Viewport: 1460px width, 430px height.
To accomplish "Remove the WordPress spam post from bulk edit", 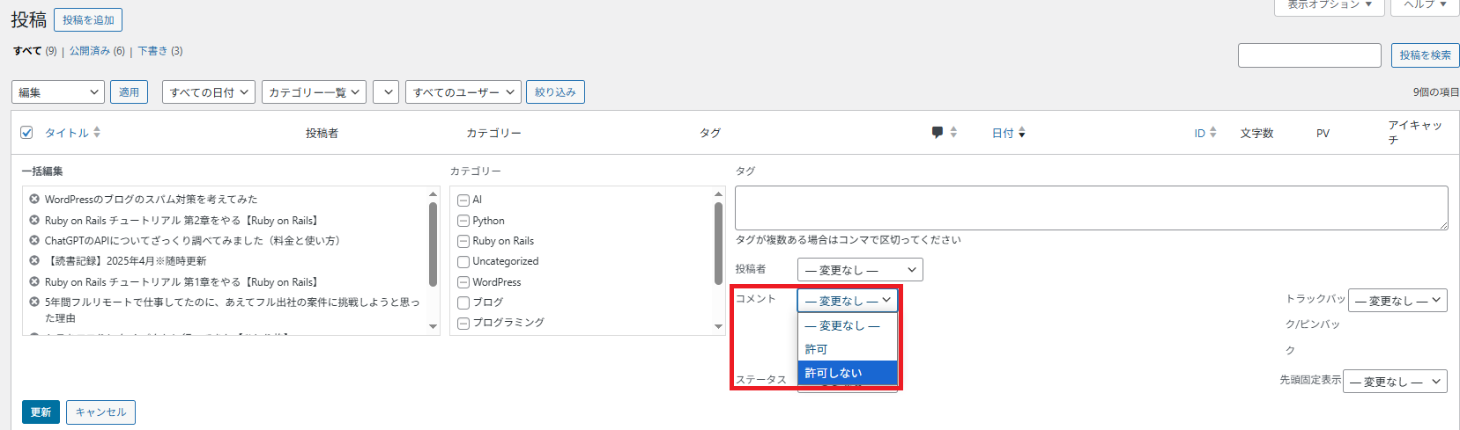I will pyautogui.click(x=34, y=200).
